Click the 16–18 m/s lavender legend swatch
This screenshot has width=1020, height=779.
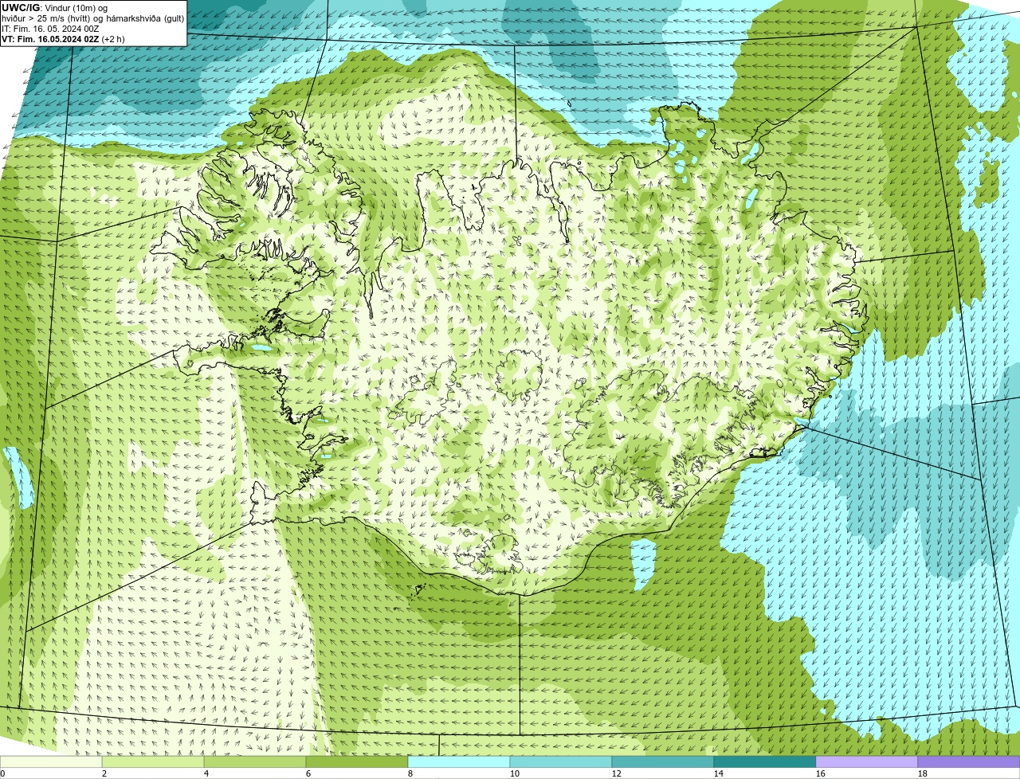pyautogui.click(x=867, y=762)
